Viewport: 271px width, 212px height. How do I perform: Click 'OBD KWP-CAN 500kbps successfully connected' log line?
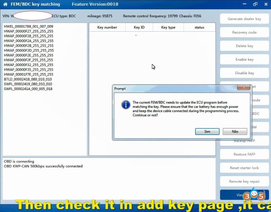(43, 166)
